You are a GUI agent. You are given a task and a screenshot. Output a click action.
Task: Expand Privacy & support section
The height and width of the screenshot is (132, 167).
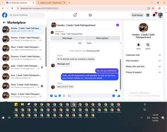143,72
